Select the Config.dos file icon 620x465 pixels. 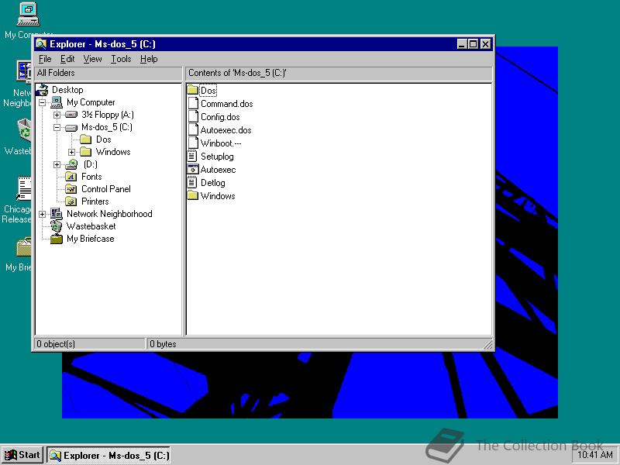click(192, 116)
